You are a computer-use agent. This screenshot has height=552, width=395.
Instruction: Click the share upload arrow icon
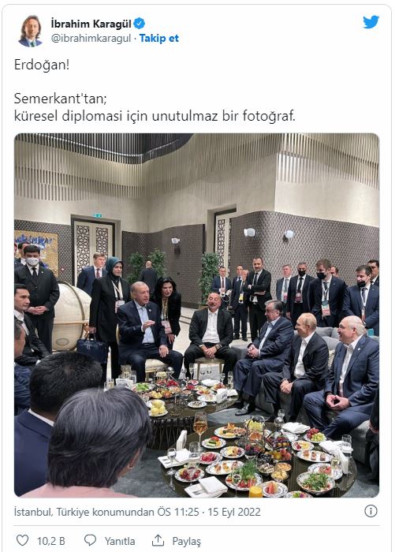[158, 540]
